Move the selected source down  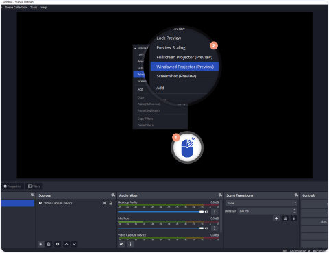[x=74, y=244]
